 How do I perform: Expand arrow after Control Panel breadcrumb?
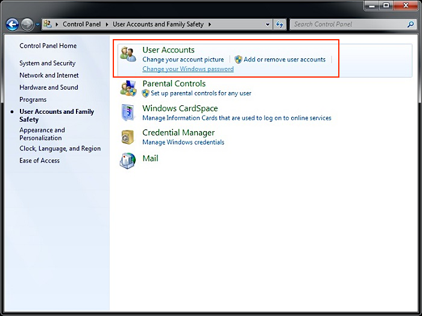[x=107, y=25]
